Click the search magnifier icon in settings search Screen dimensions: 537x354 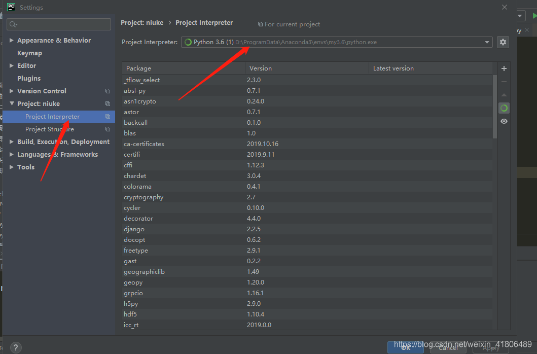pyautogui.click(x=13, y=24)
